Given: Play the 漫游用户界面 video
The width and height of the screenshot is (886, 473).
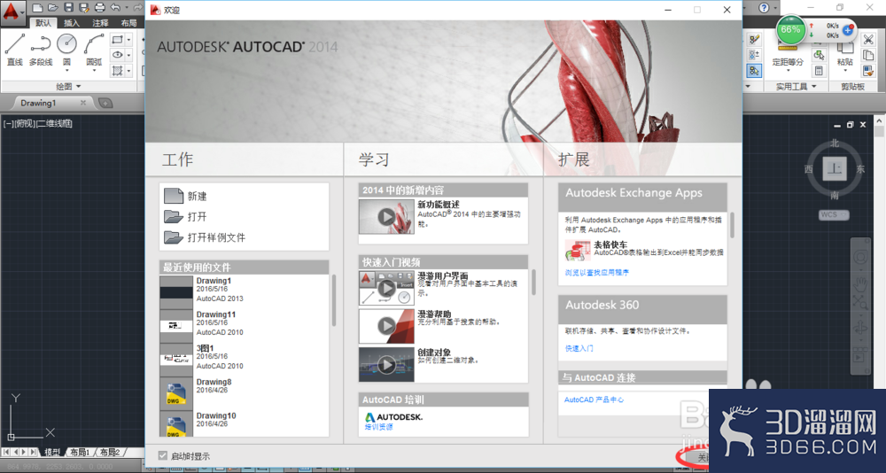Looking at the screenshot, I should [386, 288].
